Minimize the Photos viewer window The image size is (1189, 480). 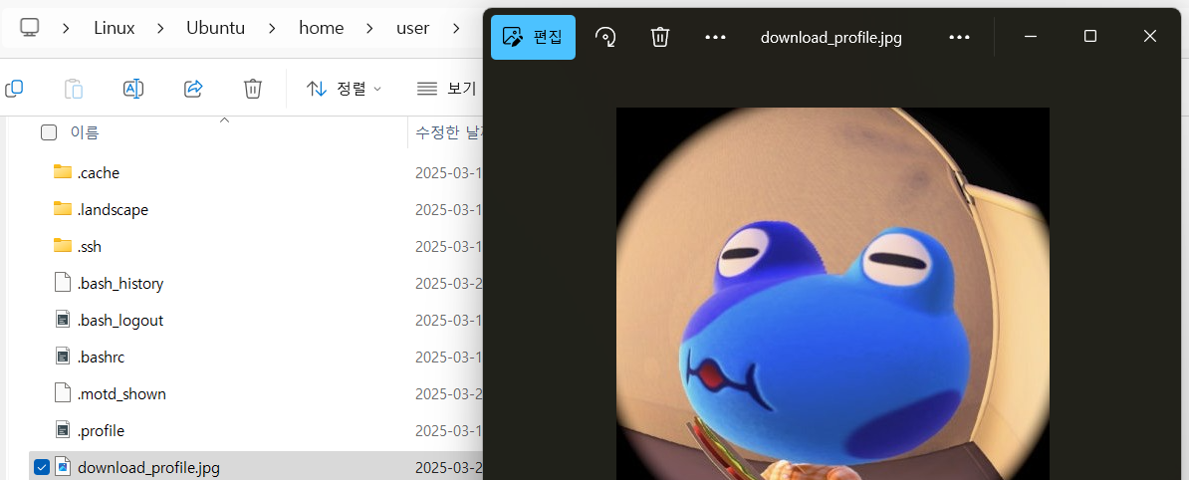pyautogui.click(x=1030, y=37)
